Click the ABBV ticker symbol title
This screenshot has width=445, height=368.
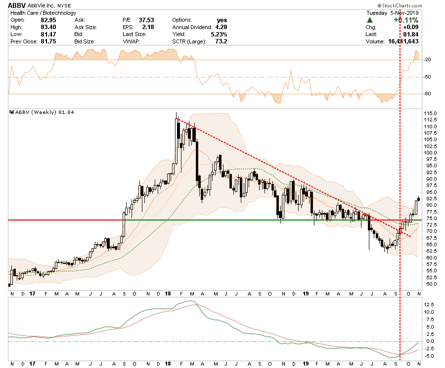17,5
